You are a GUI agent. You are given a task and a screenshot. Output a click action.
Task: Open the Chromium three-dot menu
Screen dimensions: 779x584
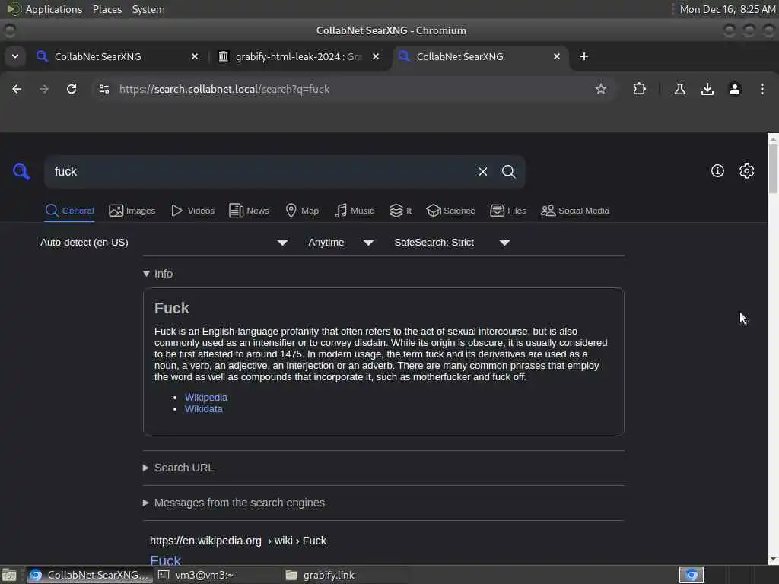pos(762,89)
